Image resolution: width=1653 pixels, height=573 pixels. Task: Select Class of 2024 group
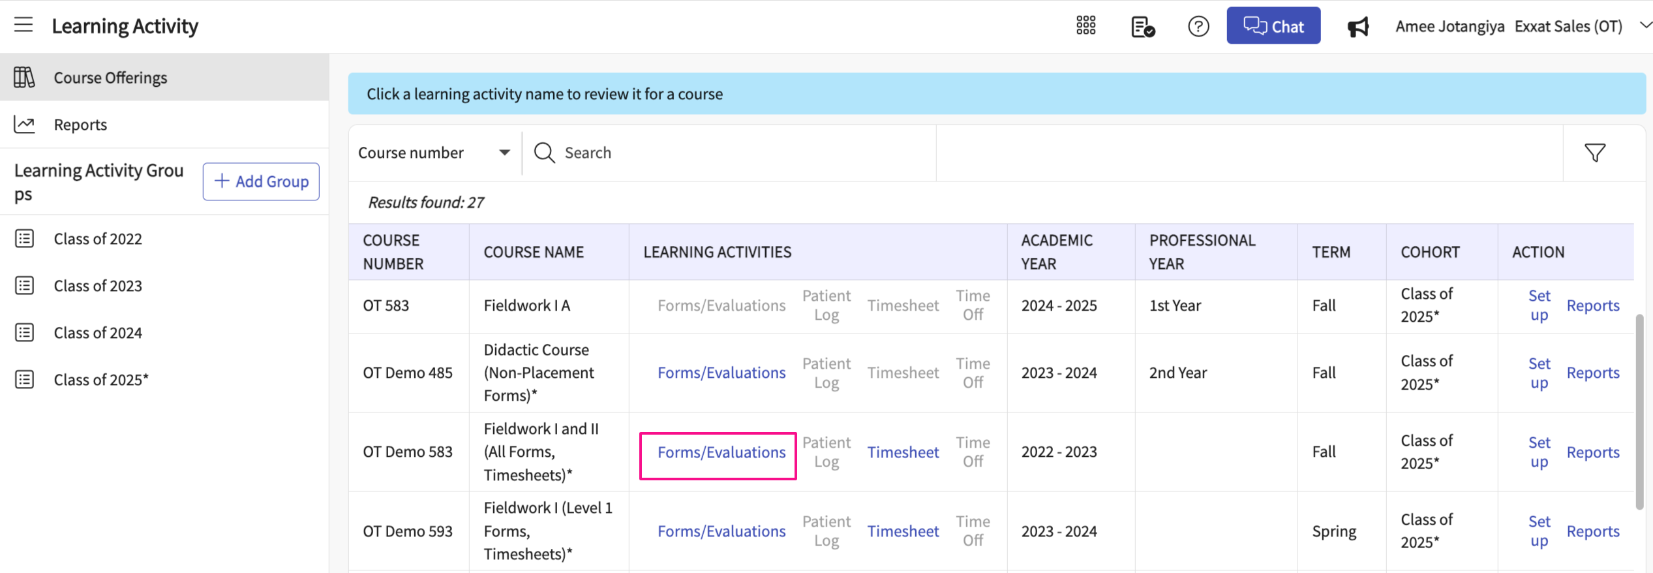coord(98,333)
